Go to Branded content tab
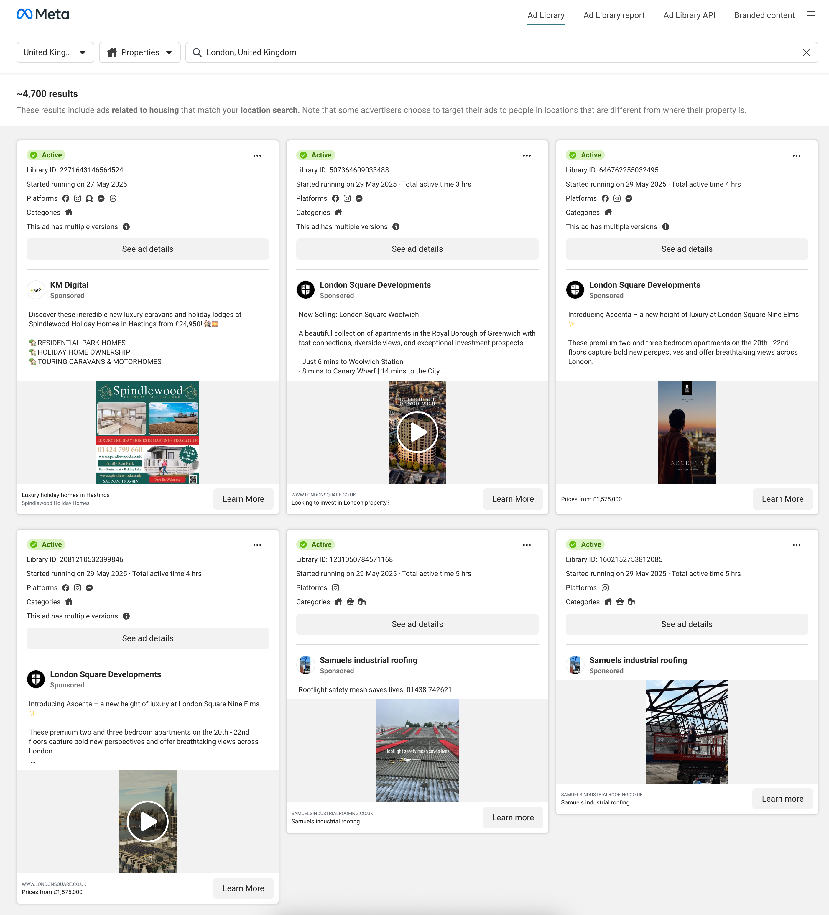This screenshot has height=915, width=829. 764,15
